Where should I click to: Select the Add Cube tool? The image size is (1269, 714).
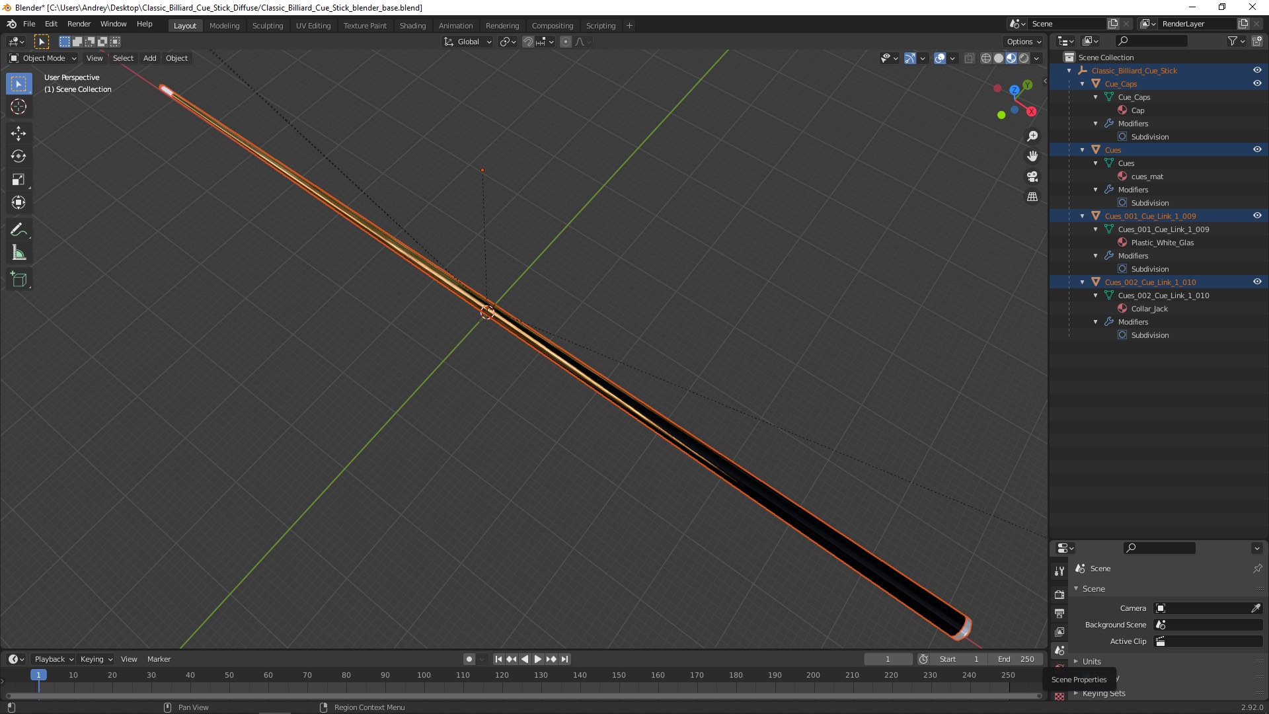pyautogui.click(x=19, y=280)
